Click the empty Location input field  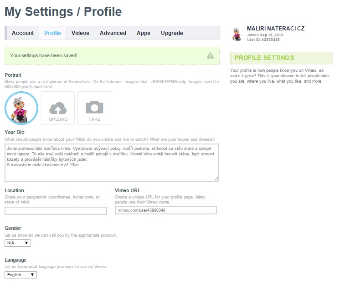(x=56, y=211)
